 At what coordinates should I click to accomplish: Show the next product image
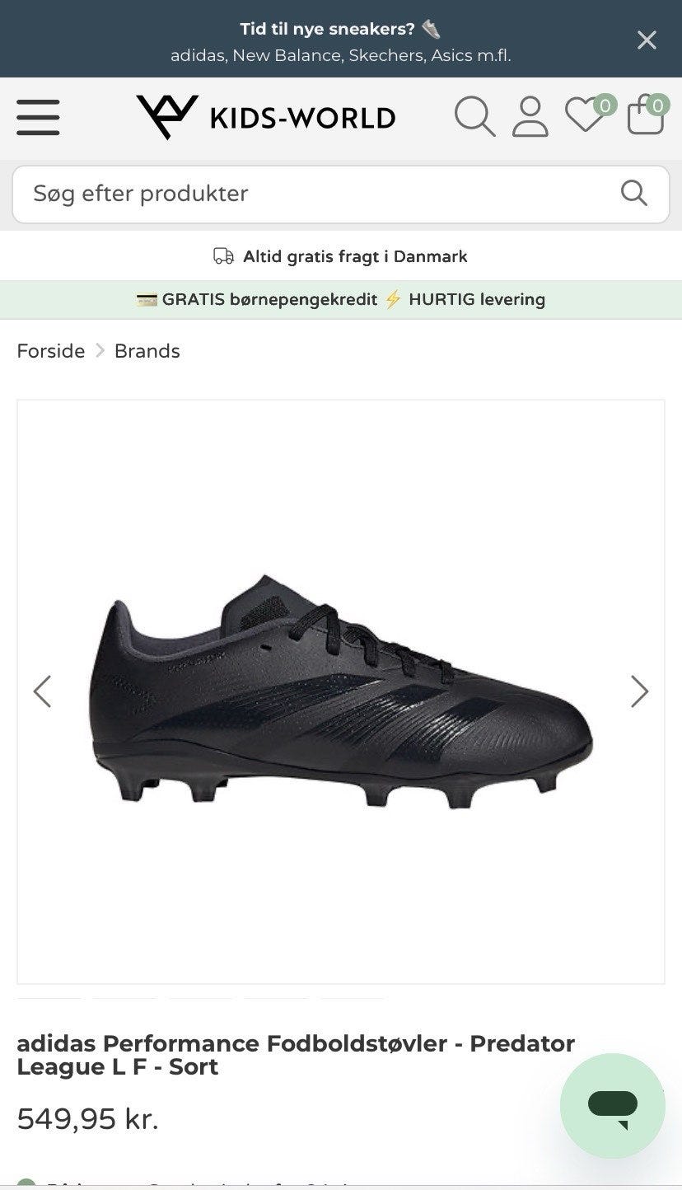(x=640, y=691)
